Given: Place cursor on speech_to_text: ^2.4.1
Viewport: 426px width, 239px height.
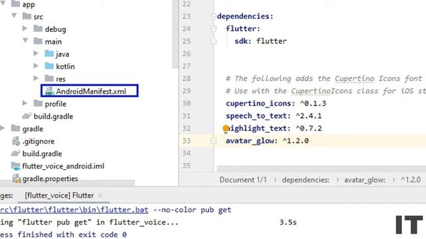Looking at the screenshot, I should (274, 116).
